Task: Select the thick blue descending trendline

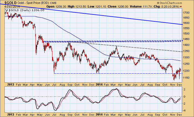Action: 111,16
